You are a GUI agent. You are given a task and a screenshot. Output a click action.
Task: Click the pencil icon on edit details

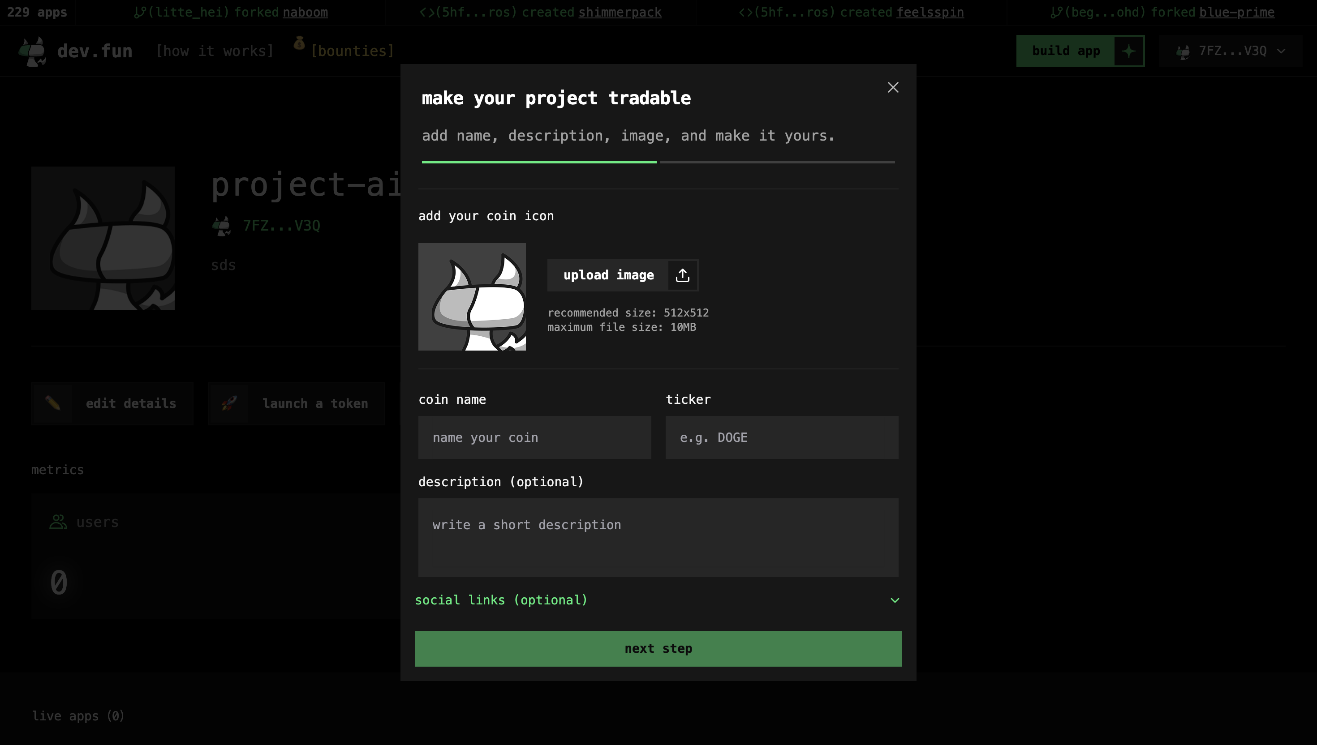click(52, 403)
